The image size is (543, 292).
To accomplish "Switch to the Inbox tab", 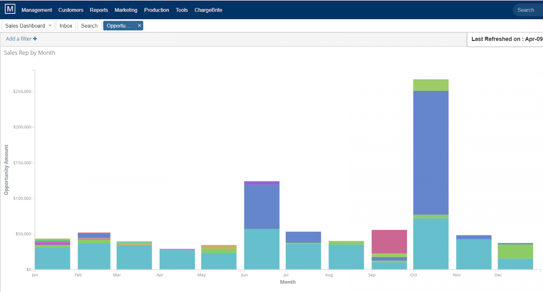I will [x=65, y=25].
